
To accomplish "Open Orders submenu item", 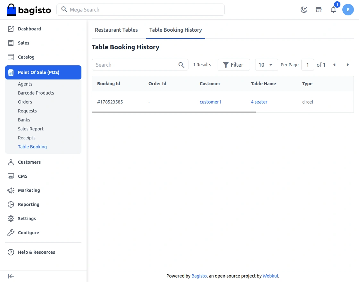I will (25, 102).
